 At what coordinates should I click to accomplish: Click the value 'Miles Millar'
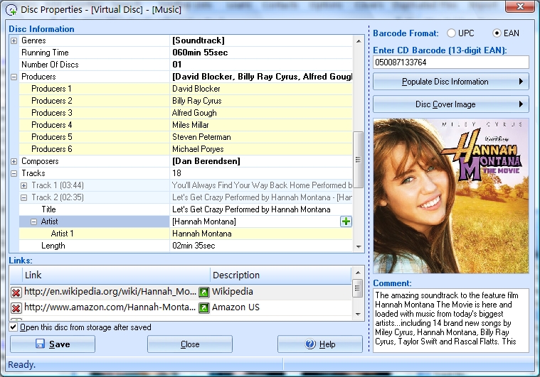pyautogui.click(x=191, y=125)
